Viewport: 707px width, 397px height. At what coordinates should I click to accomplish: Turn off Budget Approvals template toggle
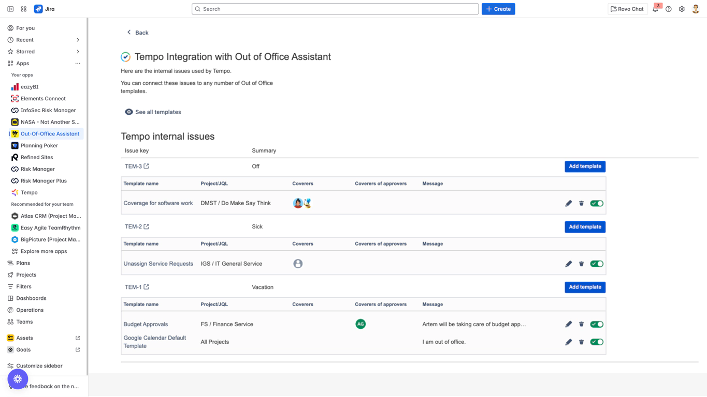597,324
